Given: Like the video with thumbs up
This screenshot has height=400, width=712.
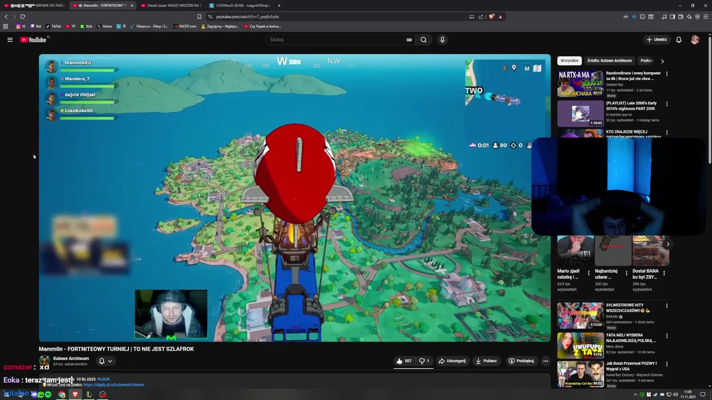Looking at the screenshot, I should [404, 361].
